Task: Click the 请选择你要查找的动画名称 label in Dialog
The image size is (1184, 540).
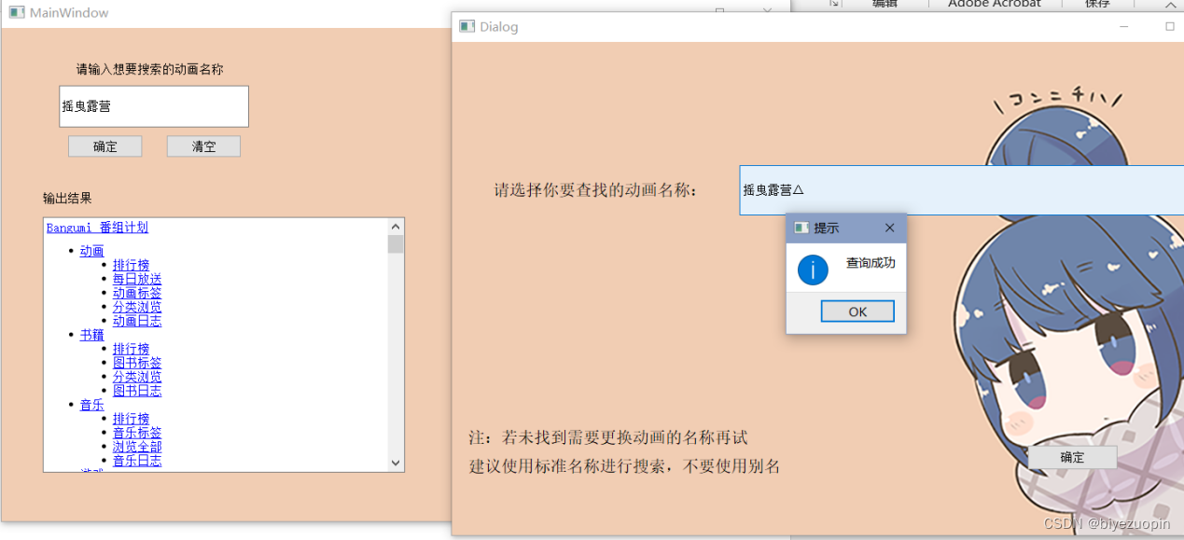Action: 596,190
